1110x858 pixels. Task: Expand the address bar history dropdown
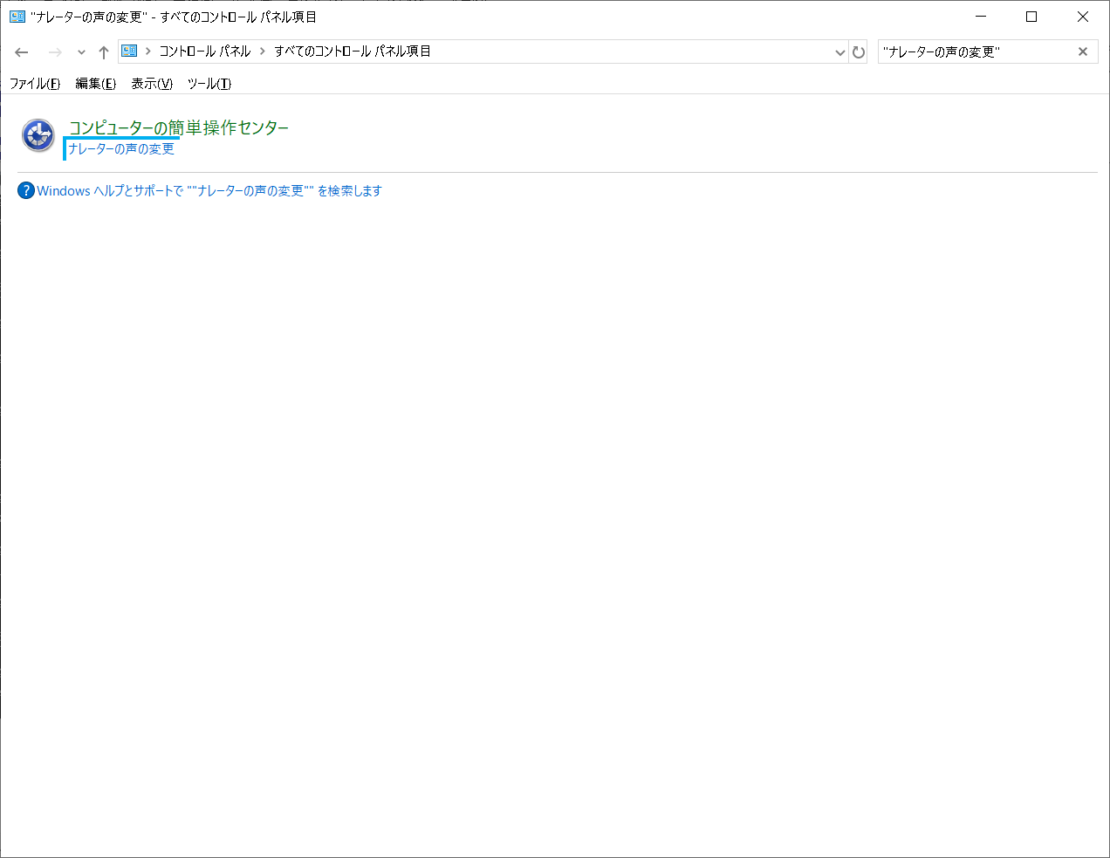coord(839,52)
